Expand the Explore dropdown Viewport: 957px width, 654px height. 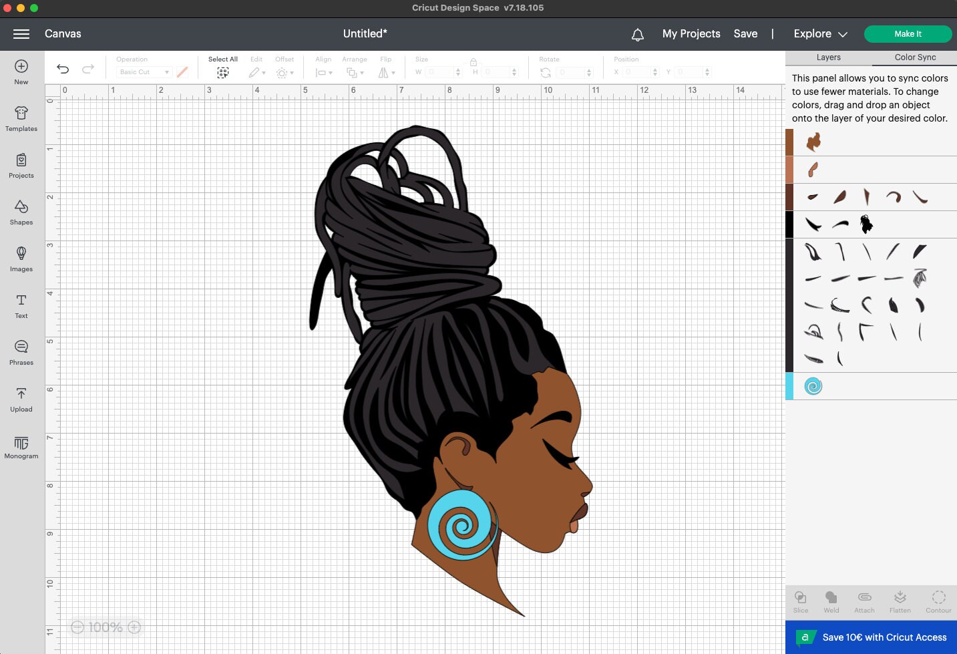(819, 33)
